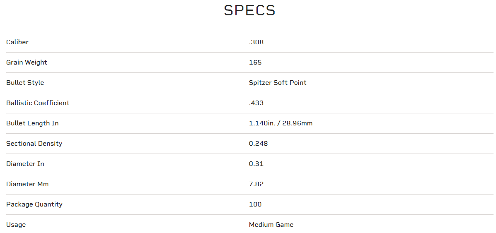Click the 1.140in. / 28.96mm value

click(281, 123)
